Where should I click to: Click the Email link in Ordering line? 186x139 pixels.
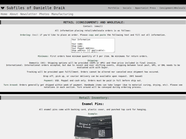tap(35, 35)
